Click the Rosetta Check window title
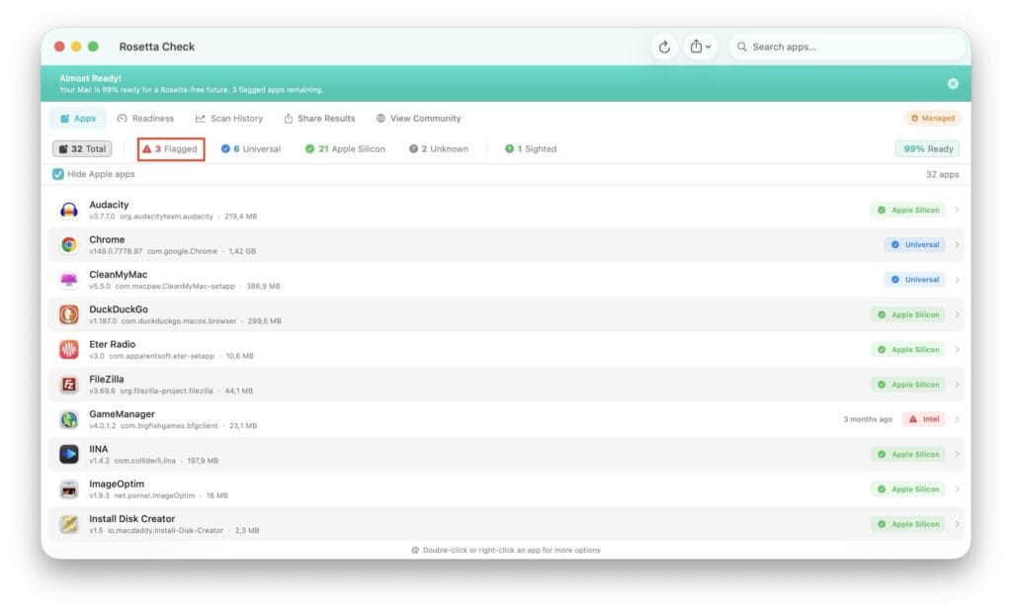The image size is (1012, 613). [x=157, y=46]
